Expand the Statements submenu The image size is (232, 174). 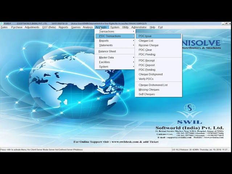pos(115,45)
